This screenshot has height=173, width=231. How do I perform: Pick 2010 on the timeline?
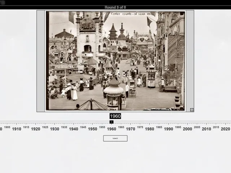206,129
